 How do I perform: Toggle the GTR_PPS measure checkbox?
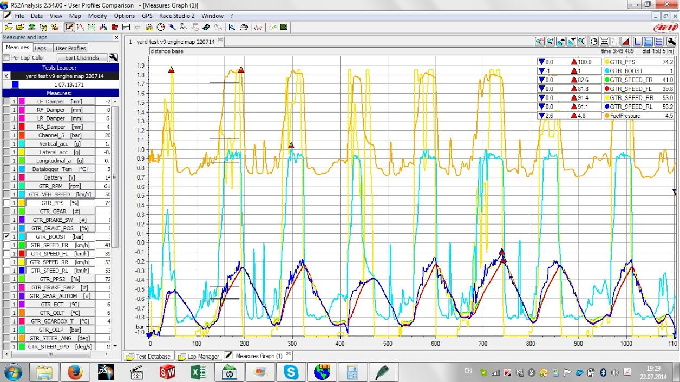pyautogui.click(x=6, y=203)
